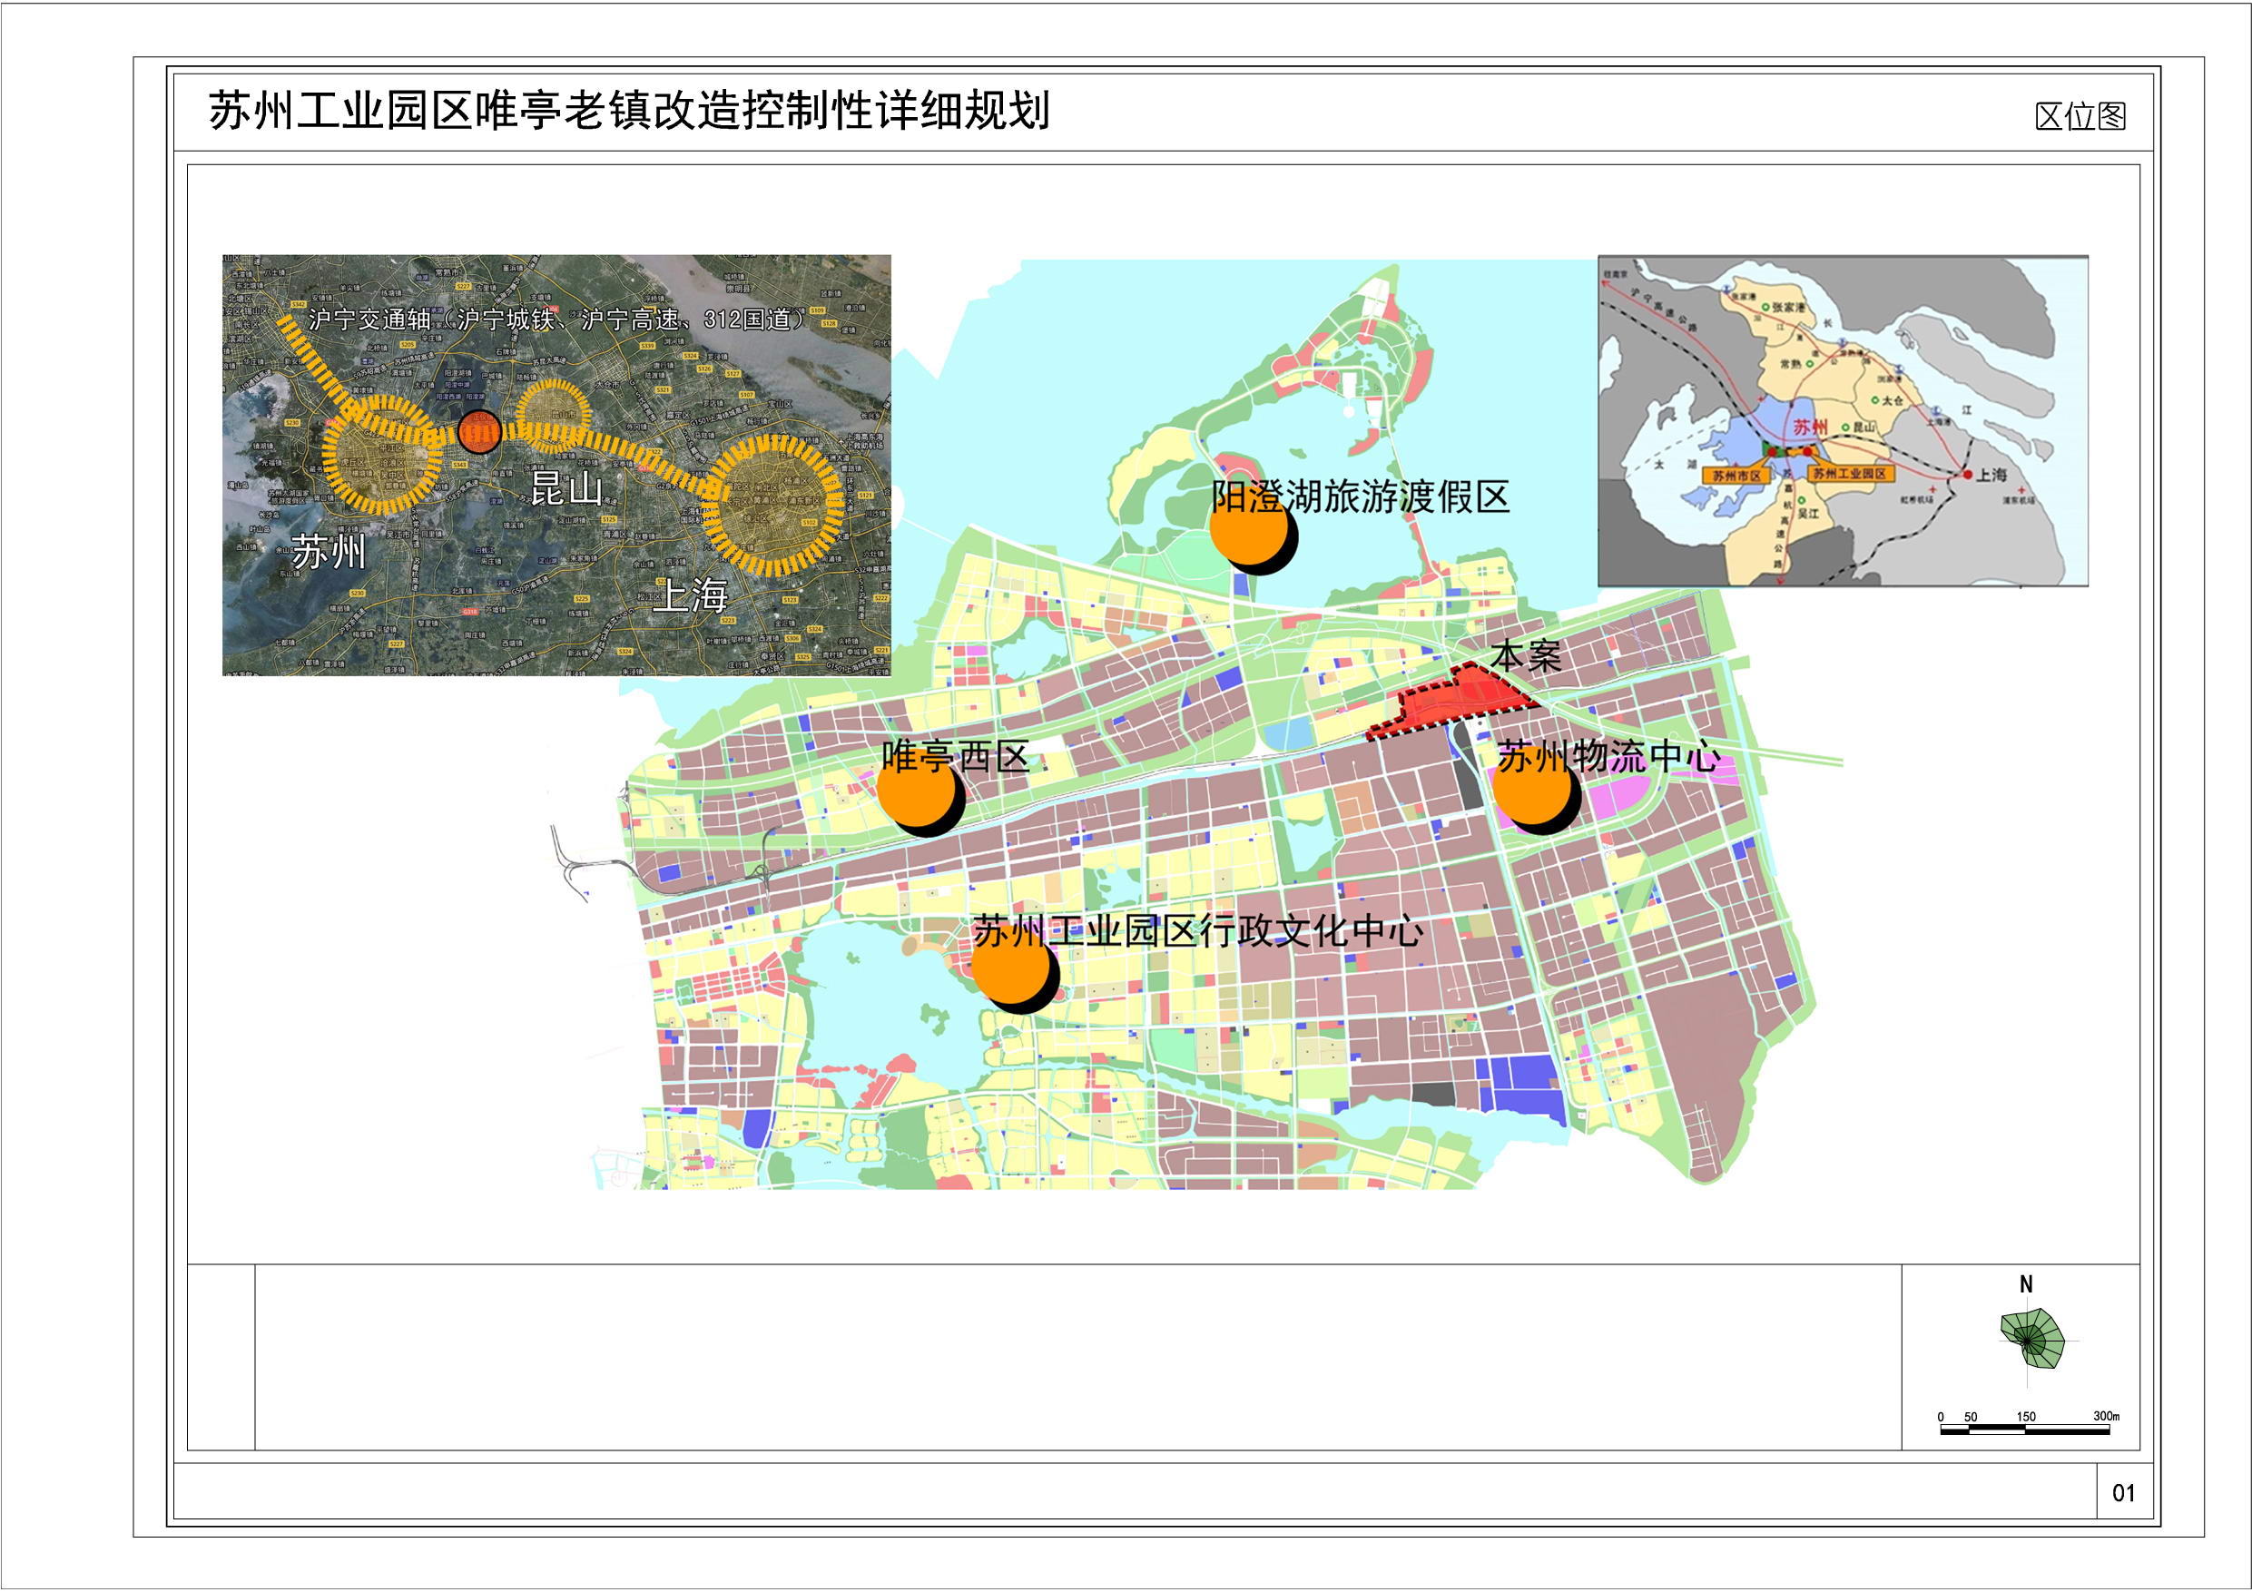Screen dimensions: 2252x1592
Task: Click the 苏州 label on satellite map
Action: click(329, 552)
